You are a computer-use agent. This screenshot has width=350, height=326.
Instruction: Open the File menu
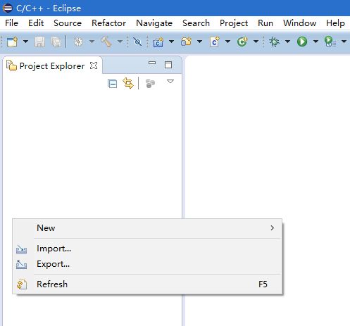11,23
